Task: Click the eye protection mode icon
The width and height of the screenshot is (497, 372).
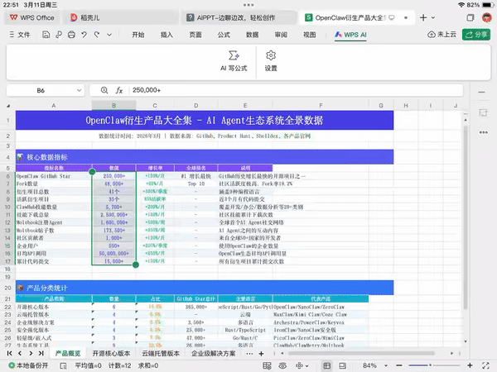Action: (282, 365)
